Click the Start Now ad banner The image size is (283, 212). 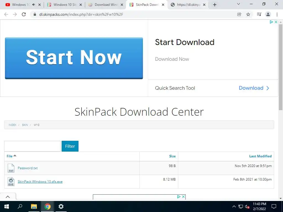pos(74,58)
